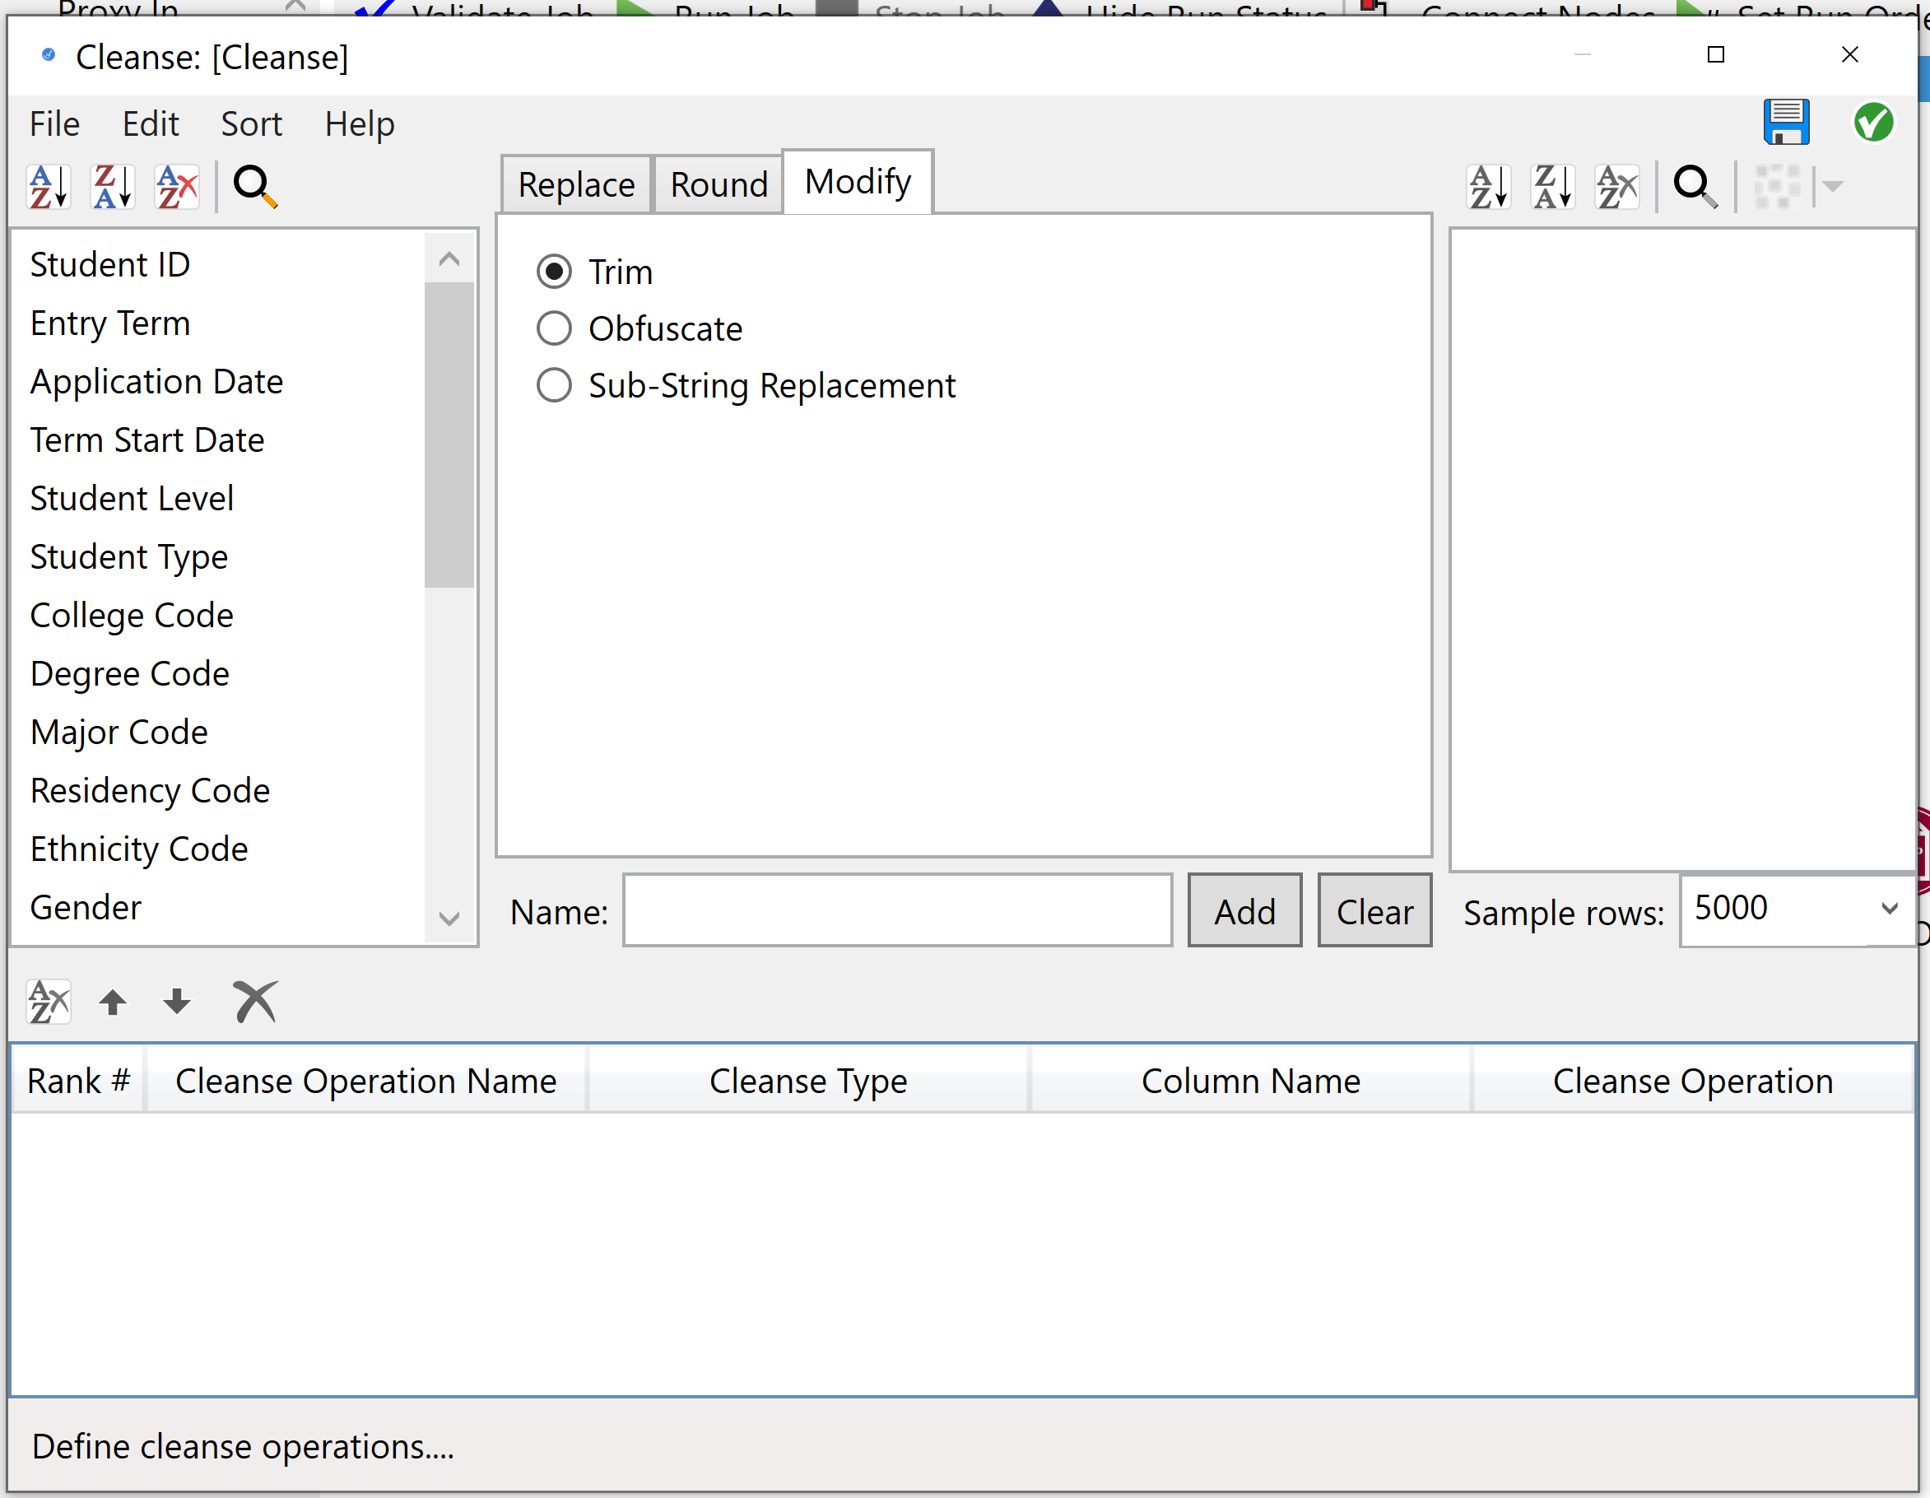
Task: Click the blue Save floppy icon
Action: click(x=1786, y=122)
